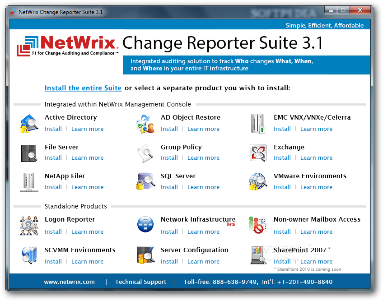Screen dimensions: 383x301
Task: Open www.netwrix.com website link
Action: pyautogui.click(x=69, y=282)
